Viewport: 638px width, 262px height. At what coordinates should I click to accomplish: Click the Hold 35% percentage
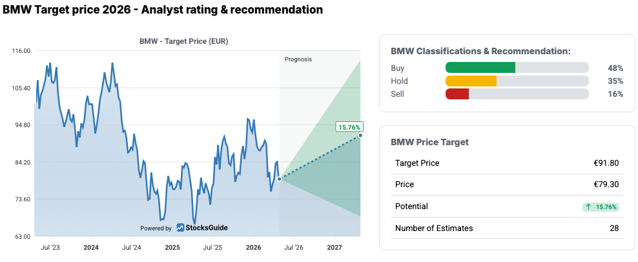[615, 81]
